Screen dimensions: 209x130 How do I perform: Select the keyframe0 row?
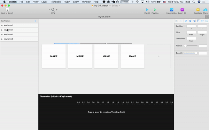(x=19, y=25)
